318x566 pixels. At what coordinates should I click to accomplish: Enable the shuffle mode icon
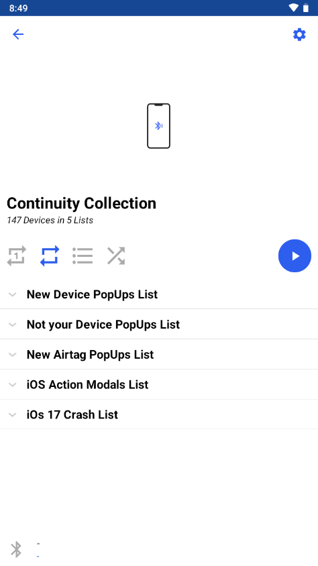click(x=116, y=256)
